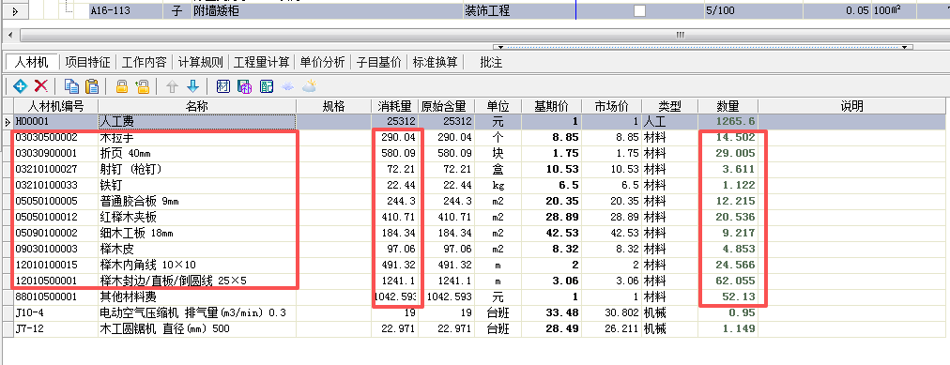Click the red X delete icon
950x365 pixels.
(40, 86)
